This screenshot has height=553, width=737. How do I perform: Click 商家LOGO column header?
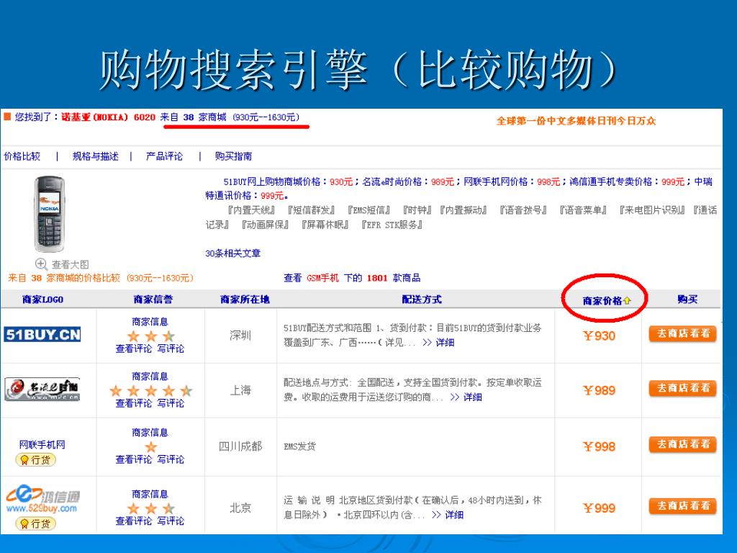(42, 299)
